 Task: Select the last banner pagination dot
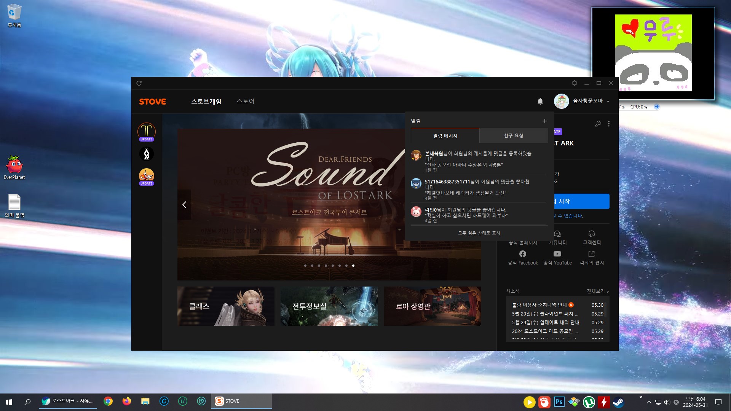pyautogui.click(x=353, y=266)
